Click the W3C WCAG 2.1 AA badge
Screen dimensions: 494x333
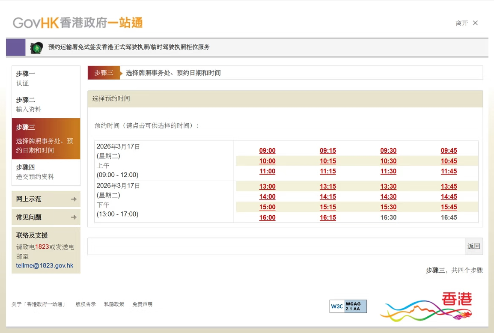[348, 306]
